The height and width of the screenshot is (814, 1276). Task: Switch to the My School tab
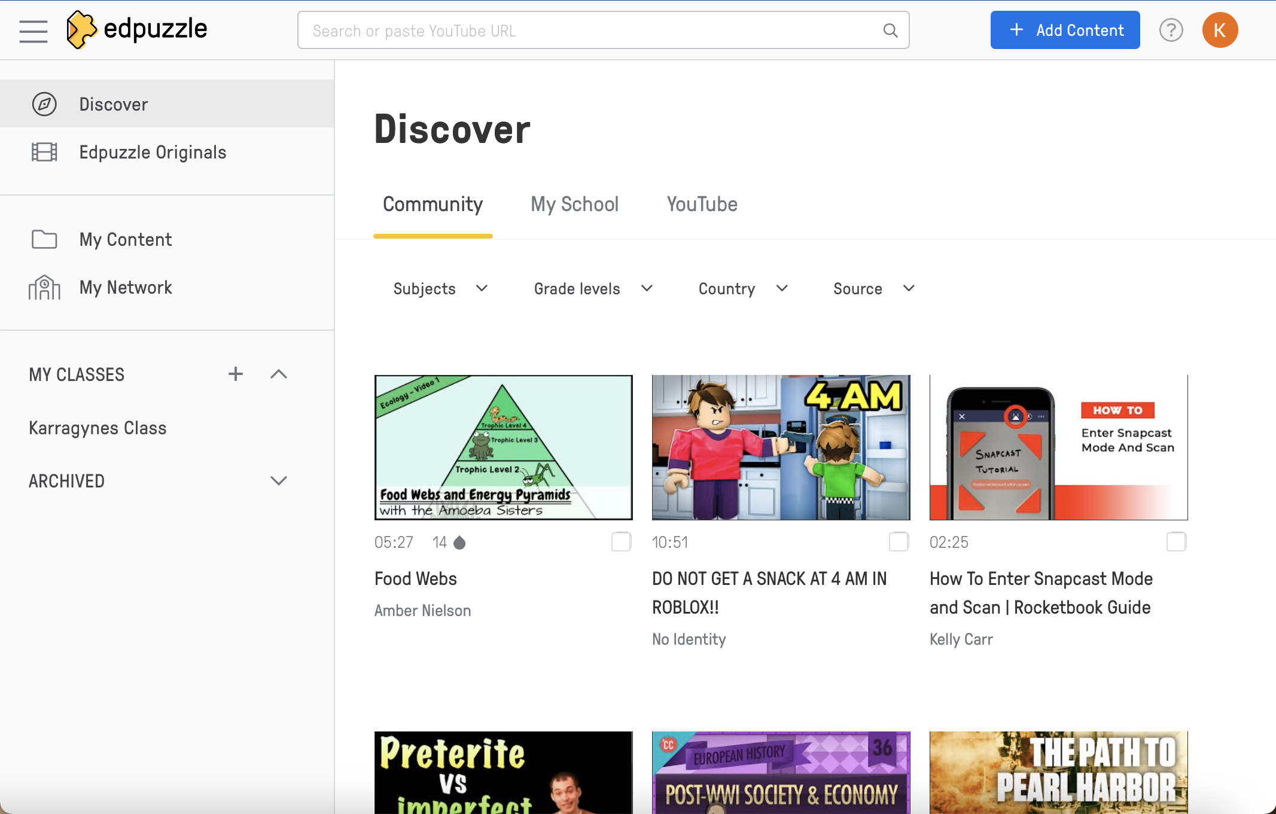574,205
